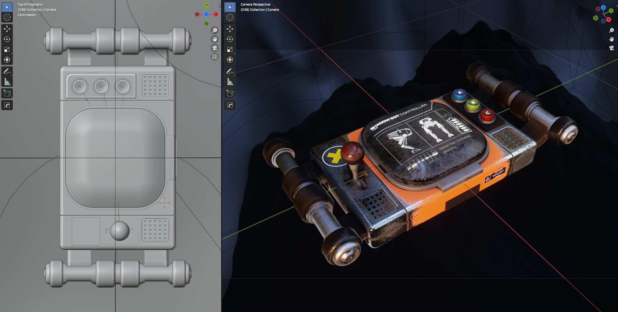Pick the Measure tool in the Camera Perspective viewport

(230, 82)
